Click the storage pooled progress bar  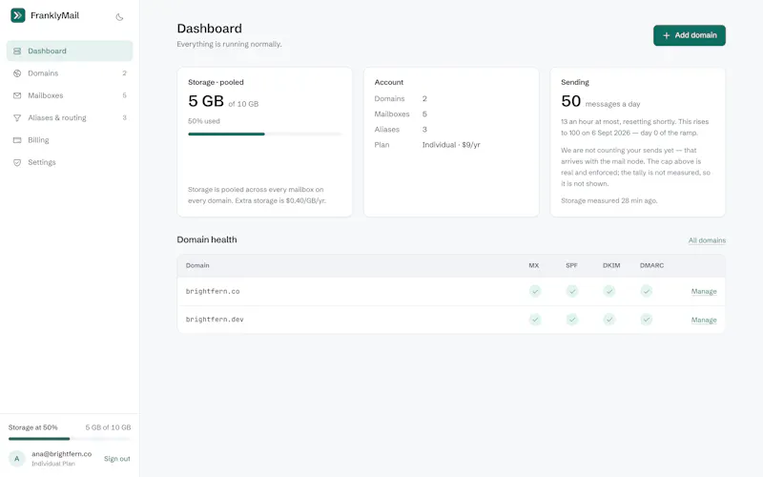point(265,134)
